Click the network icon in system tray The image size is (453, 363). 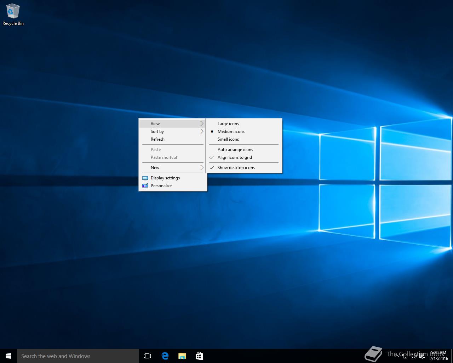tap(405, 356)
